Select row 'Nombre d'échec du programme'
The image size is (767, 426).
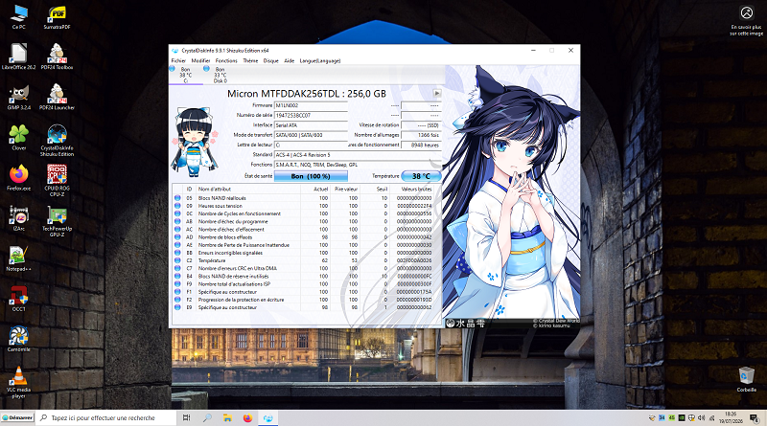click(302, 221)
